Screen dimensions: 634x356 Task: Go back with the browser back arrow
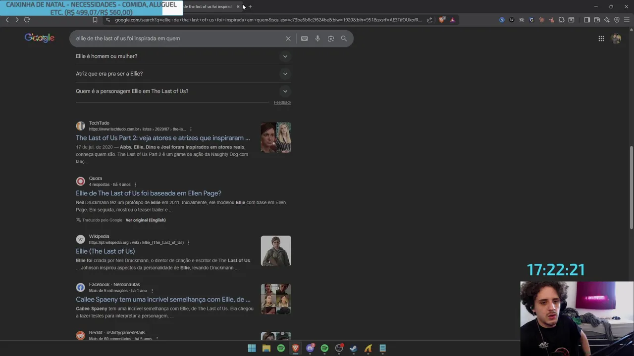7,20
